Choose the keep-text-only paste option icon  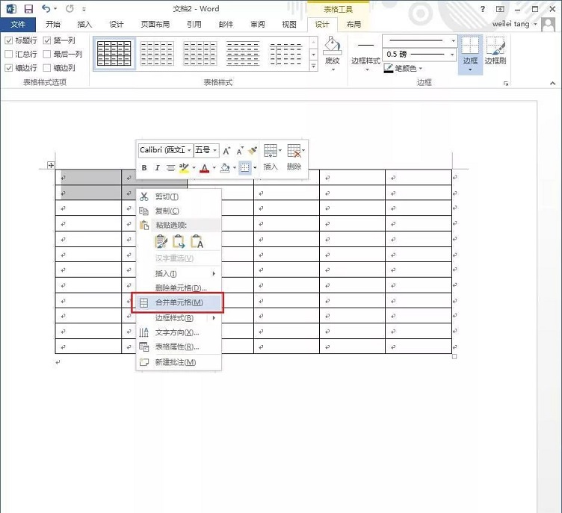(x=197, y=241)
